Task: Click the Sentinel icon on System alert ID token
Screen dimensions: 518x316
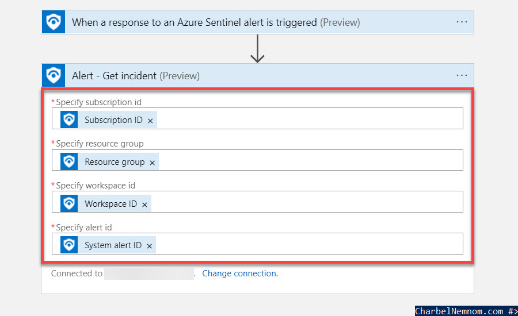Action: pos(69,245)
